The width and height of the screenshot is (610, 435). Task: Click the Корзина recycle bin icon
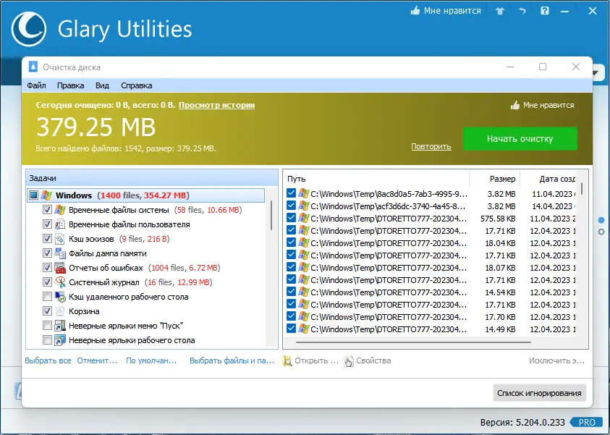(x=60, y=311)
